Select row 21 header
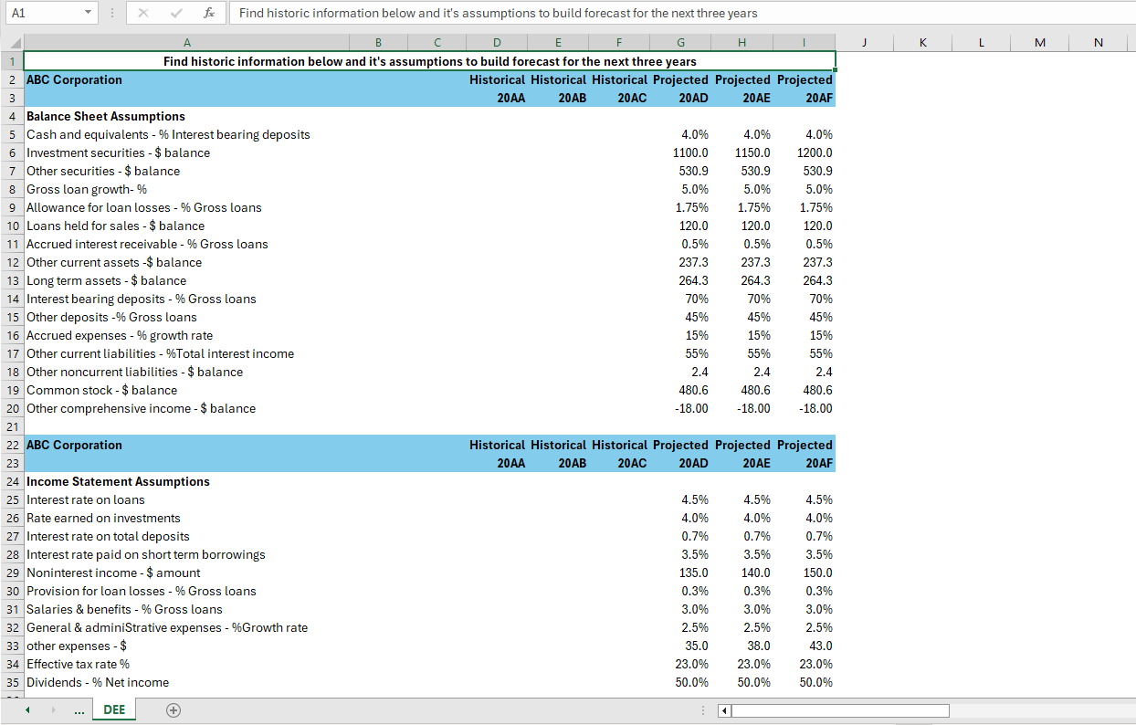Viewport: 1136px width, 725px height. [12, 426]
